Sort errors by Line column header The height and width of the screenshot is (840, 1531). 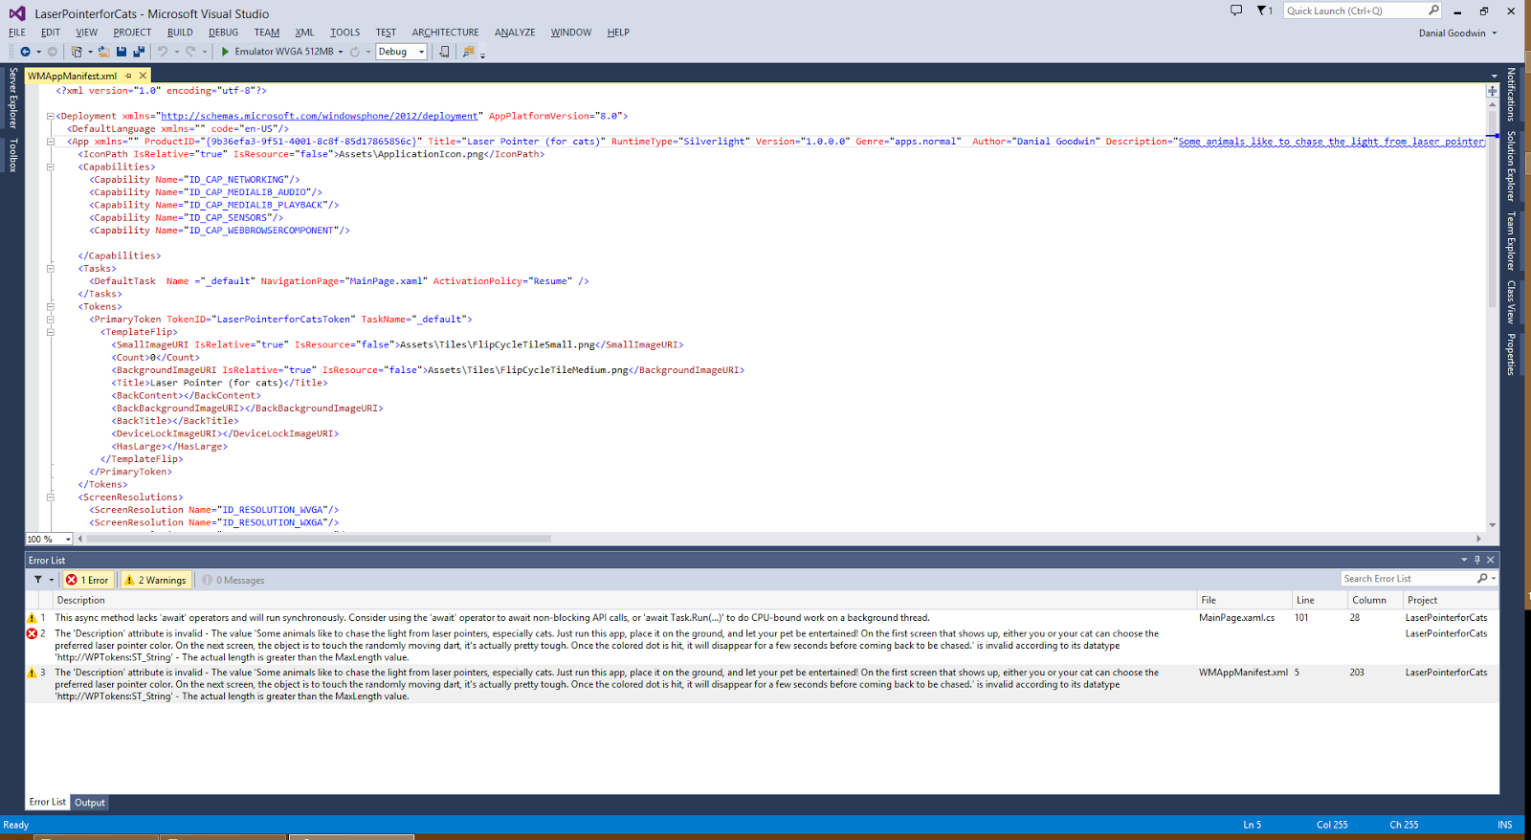pyautogui.click(x=1320, y=600)
